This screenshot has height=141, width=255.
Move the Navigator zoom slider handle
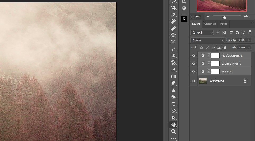coord(224,17)
